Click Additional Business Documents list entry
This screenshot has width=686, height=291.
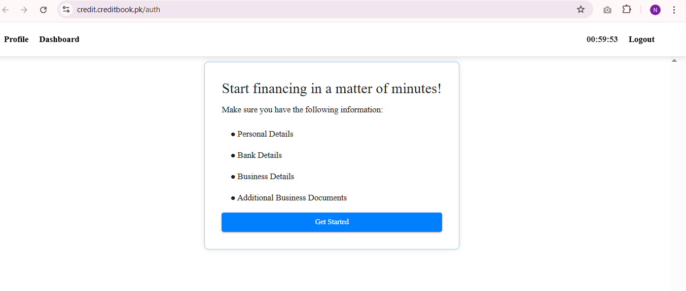(x=292, y=198)
